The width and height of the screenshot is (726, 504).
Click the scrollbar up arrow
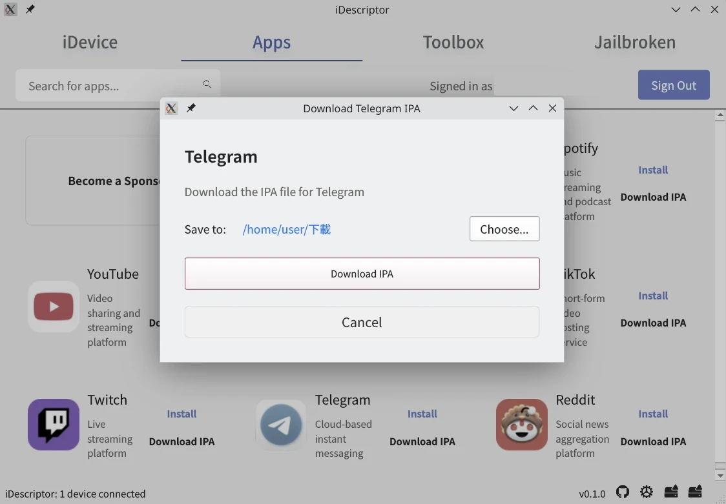[x=720, y=115]
